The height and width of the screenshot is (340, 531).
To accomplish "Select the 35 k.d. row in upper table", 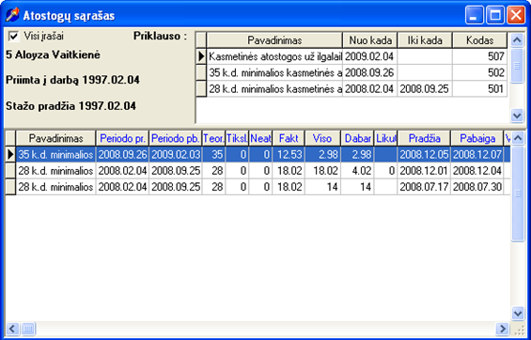I will pos(351,72).
